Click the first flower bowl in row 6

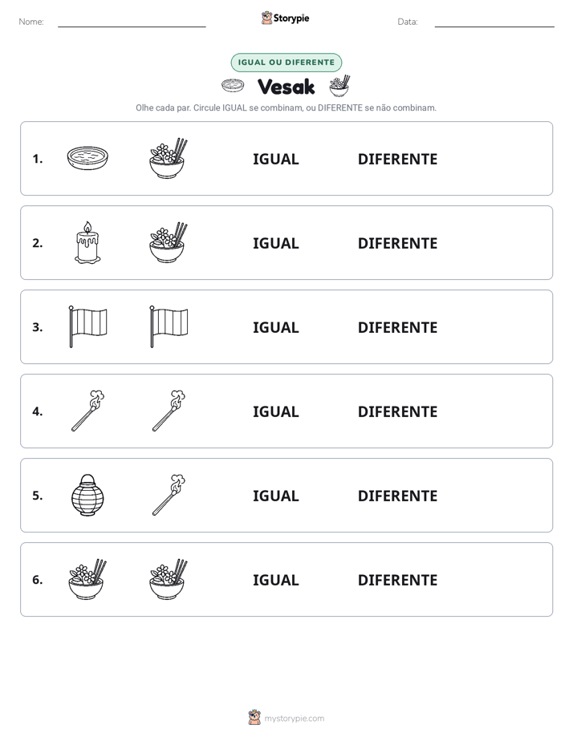(x=87, y=579)
